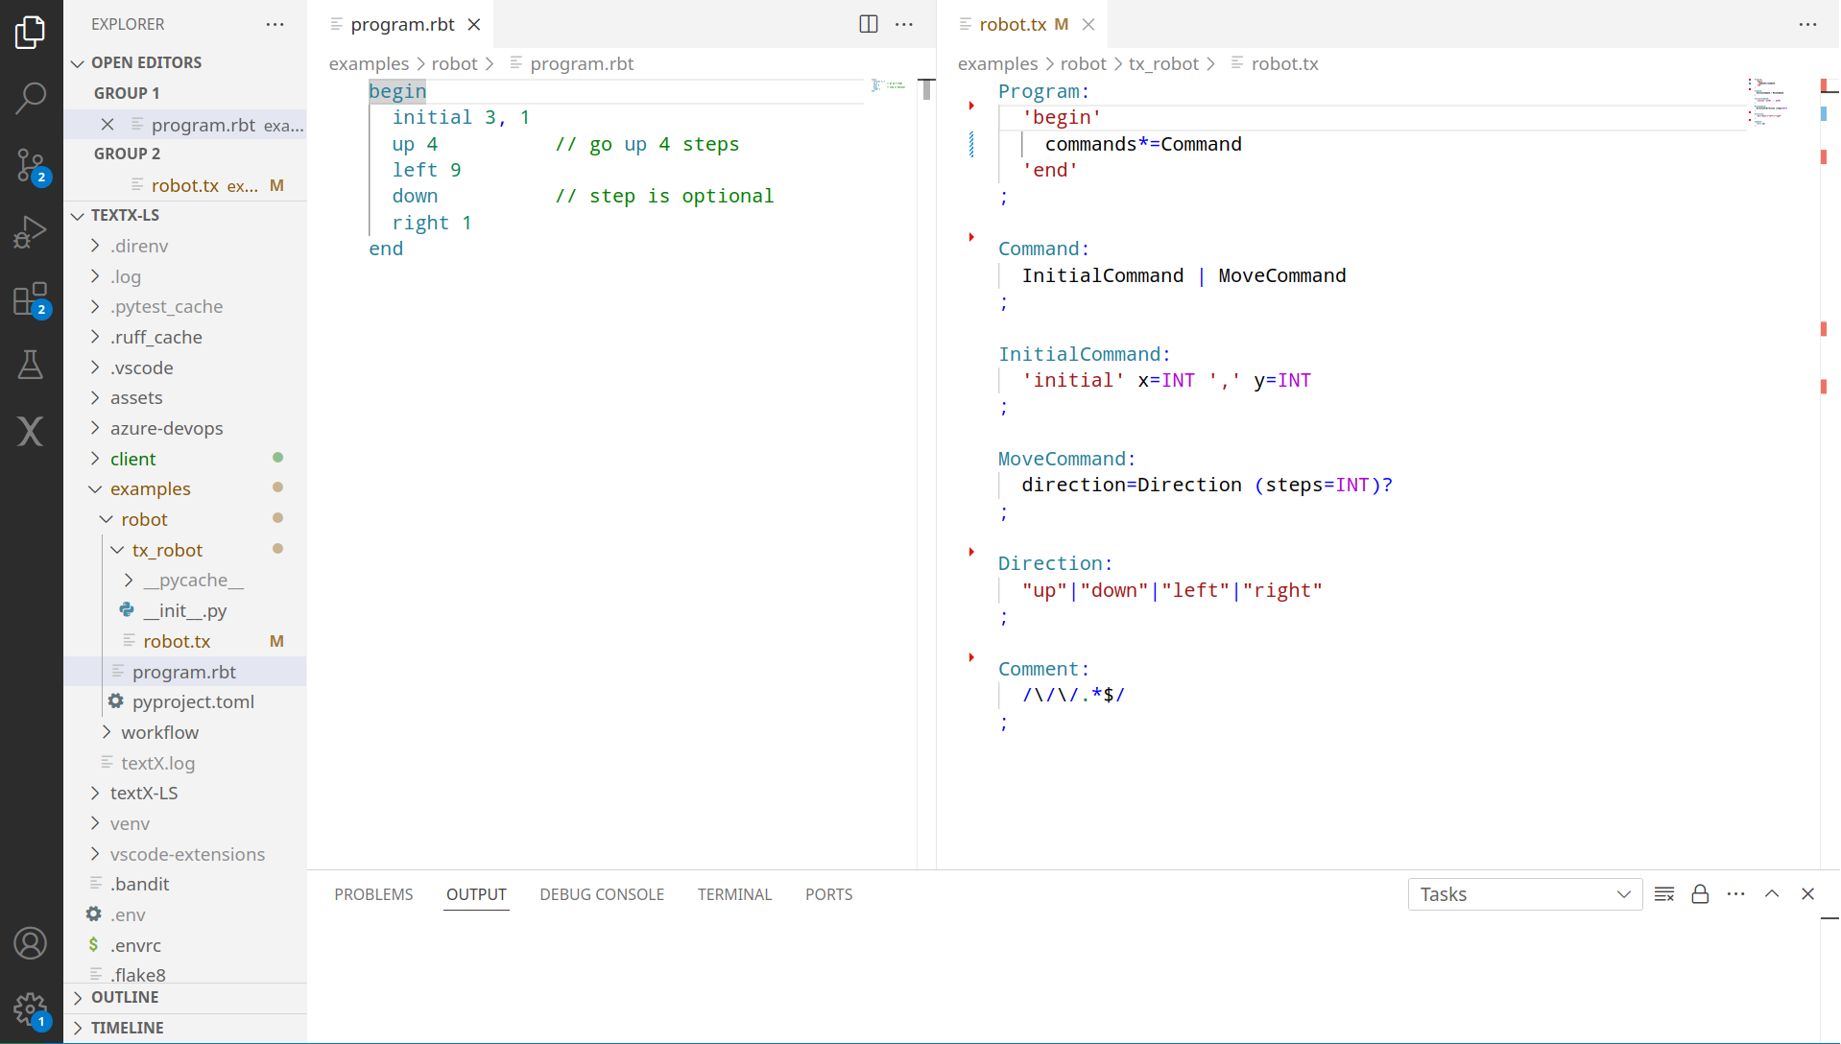
Task: Switch to the Terminal tab
Action: coord(734,894)
